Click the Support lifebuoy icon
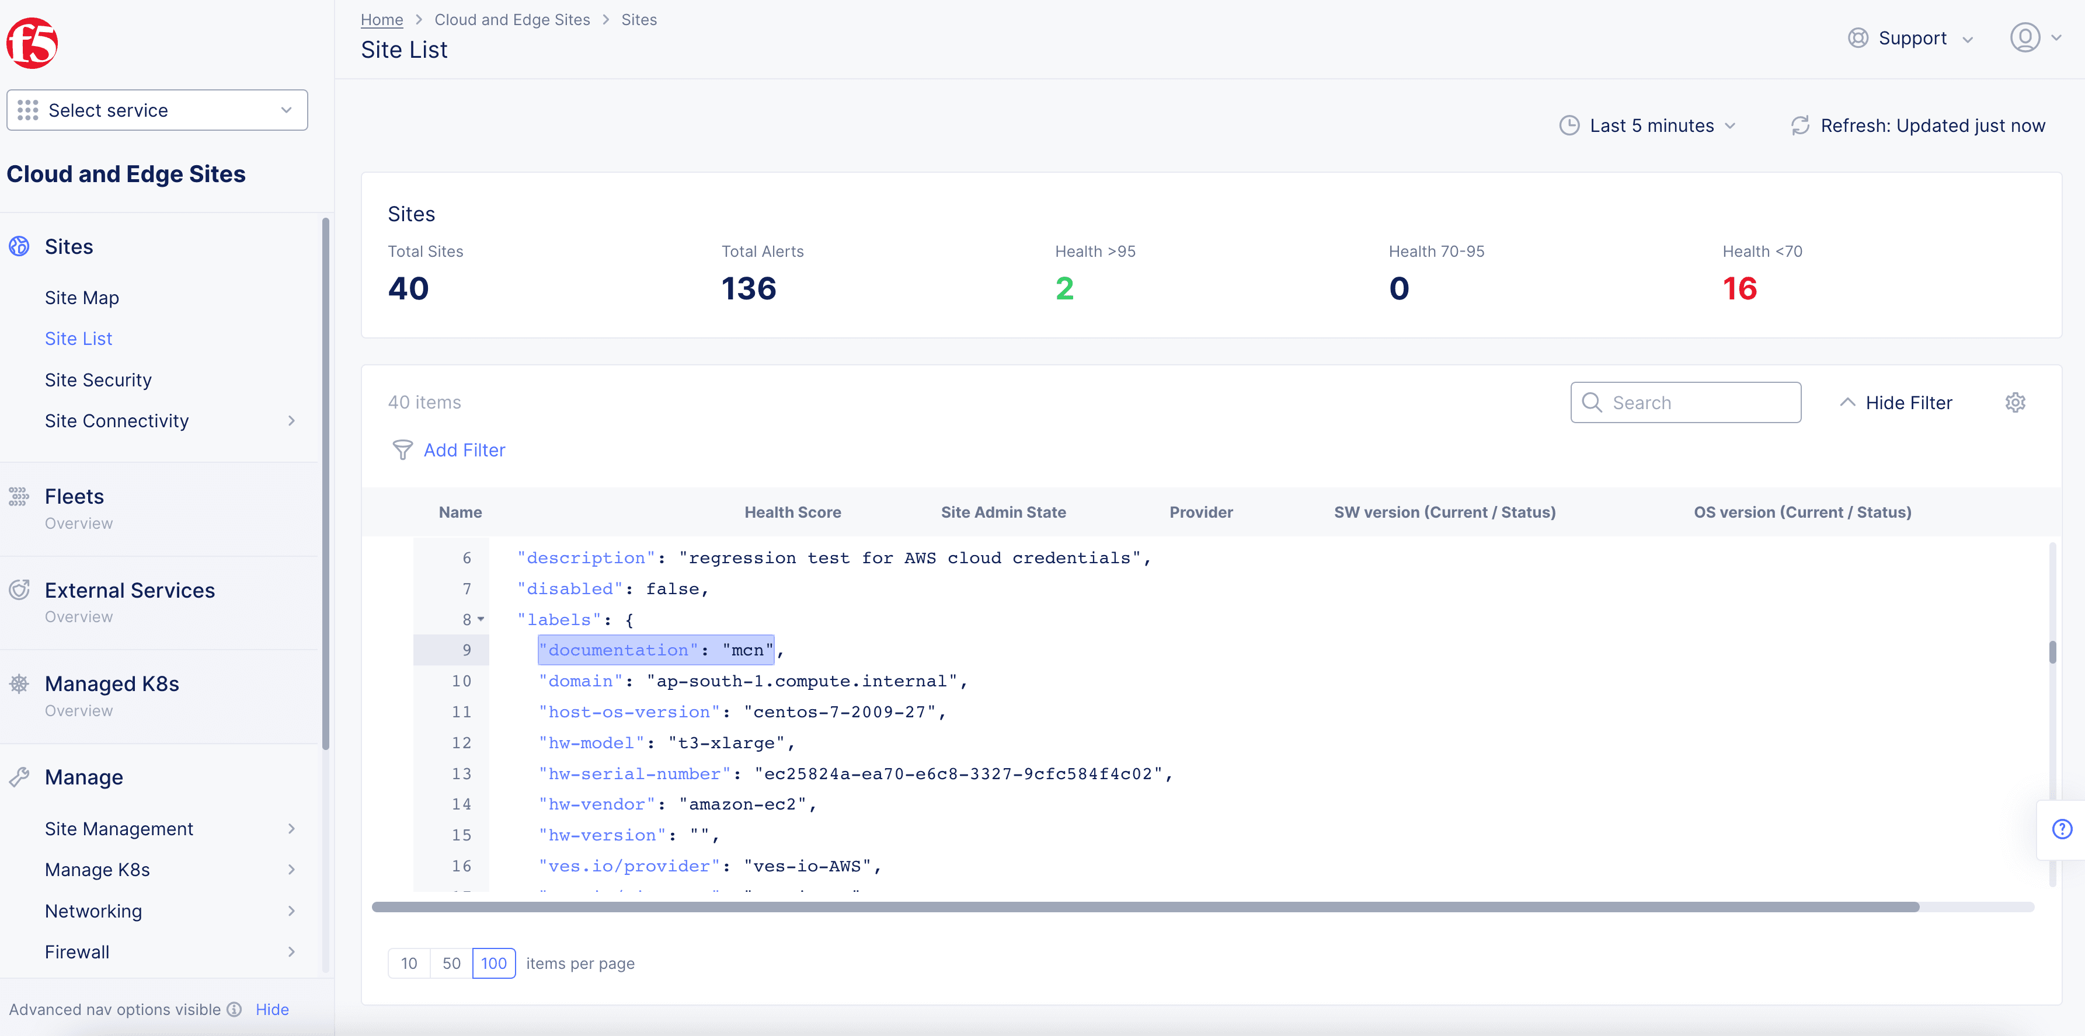Viewport: 2085px width, 1036px height. point(1857,38)
